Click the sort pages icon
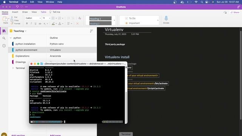This screenshot has width=242, height=136. pyautogui.click(x=92, y=31)
